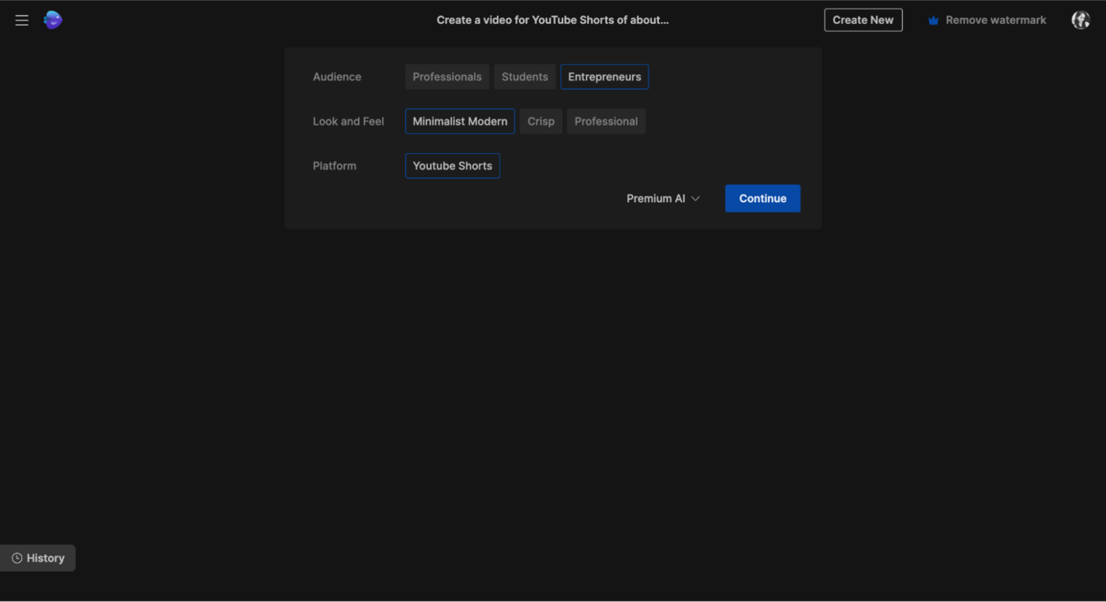Toggle the Youtube Shorts platform option
Image resolution: width=1106 pixels, height=602 pixels.
[453, 166]
